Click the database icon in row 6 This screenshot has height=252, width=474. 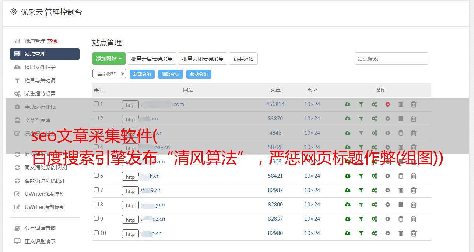(x=401, y=176)
